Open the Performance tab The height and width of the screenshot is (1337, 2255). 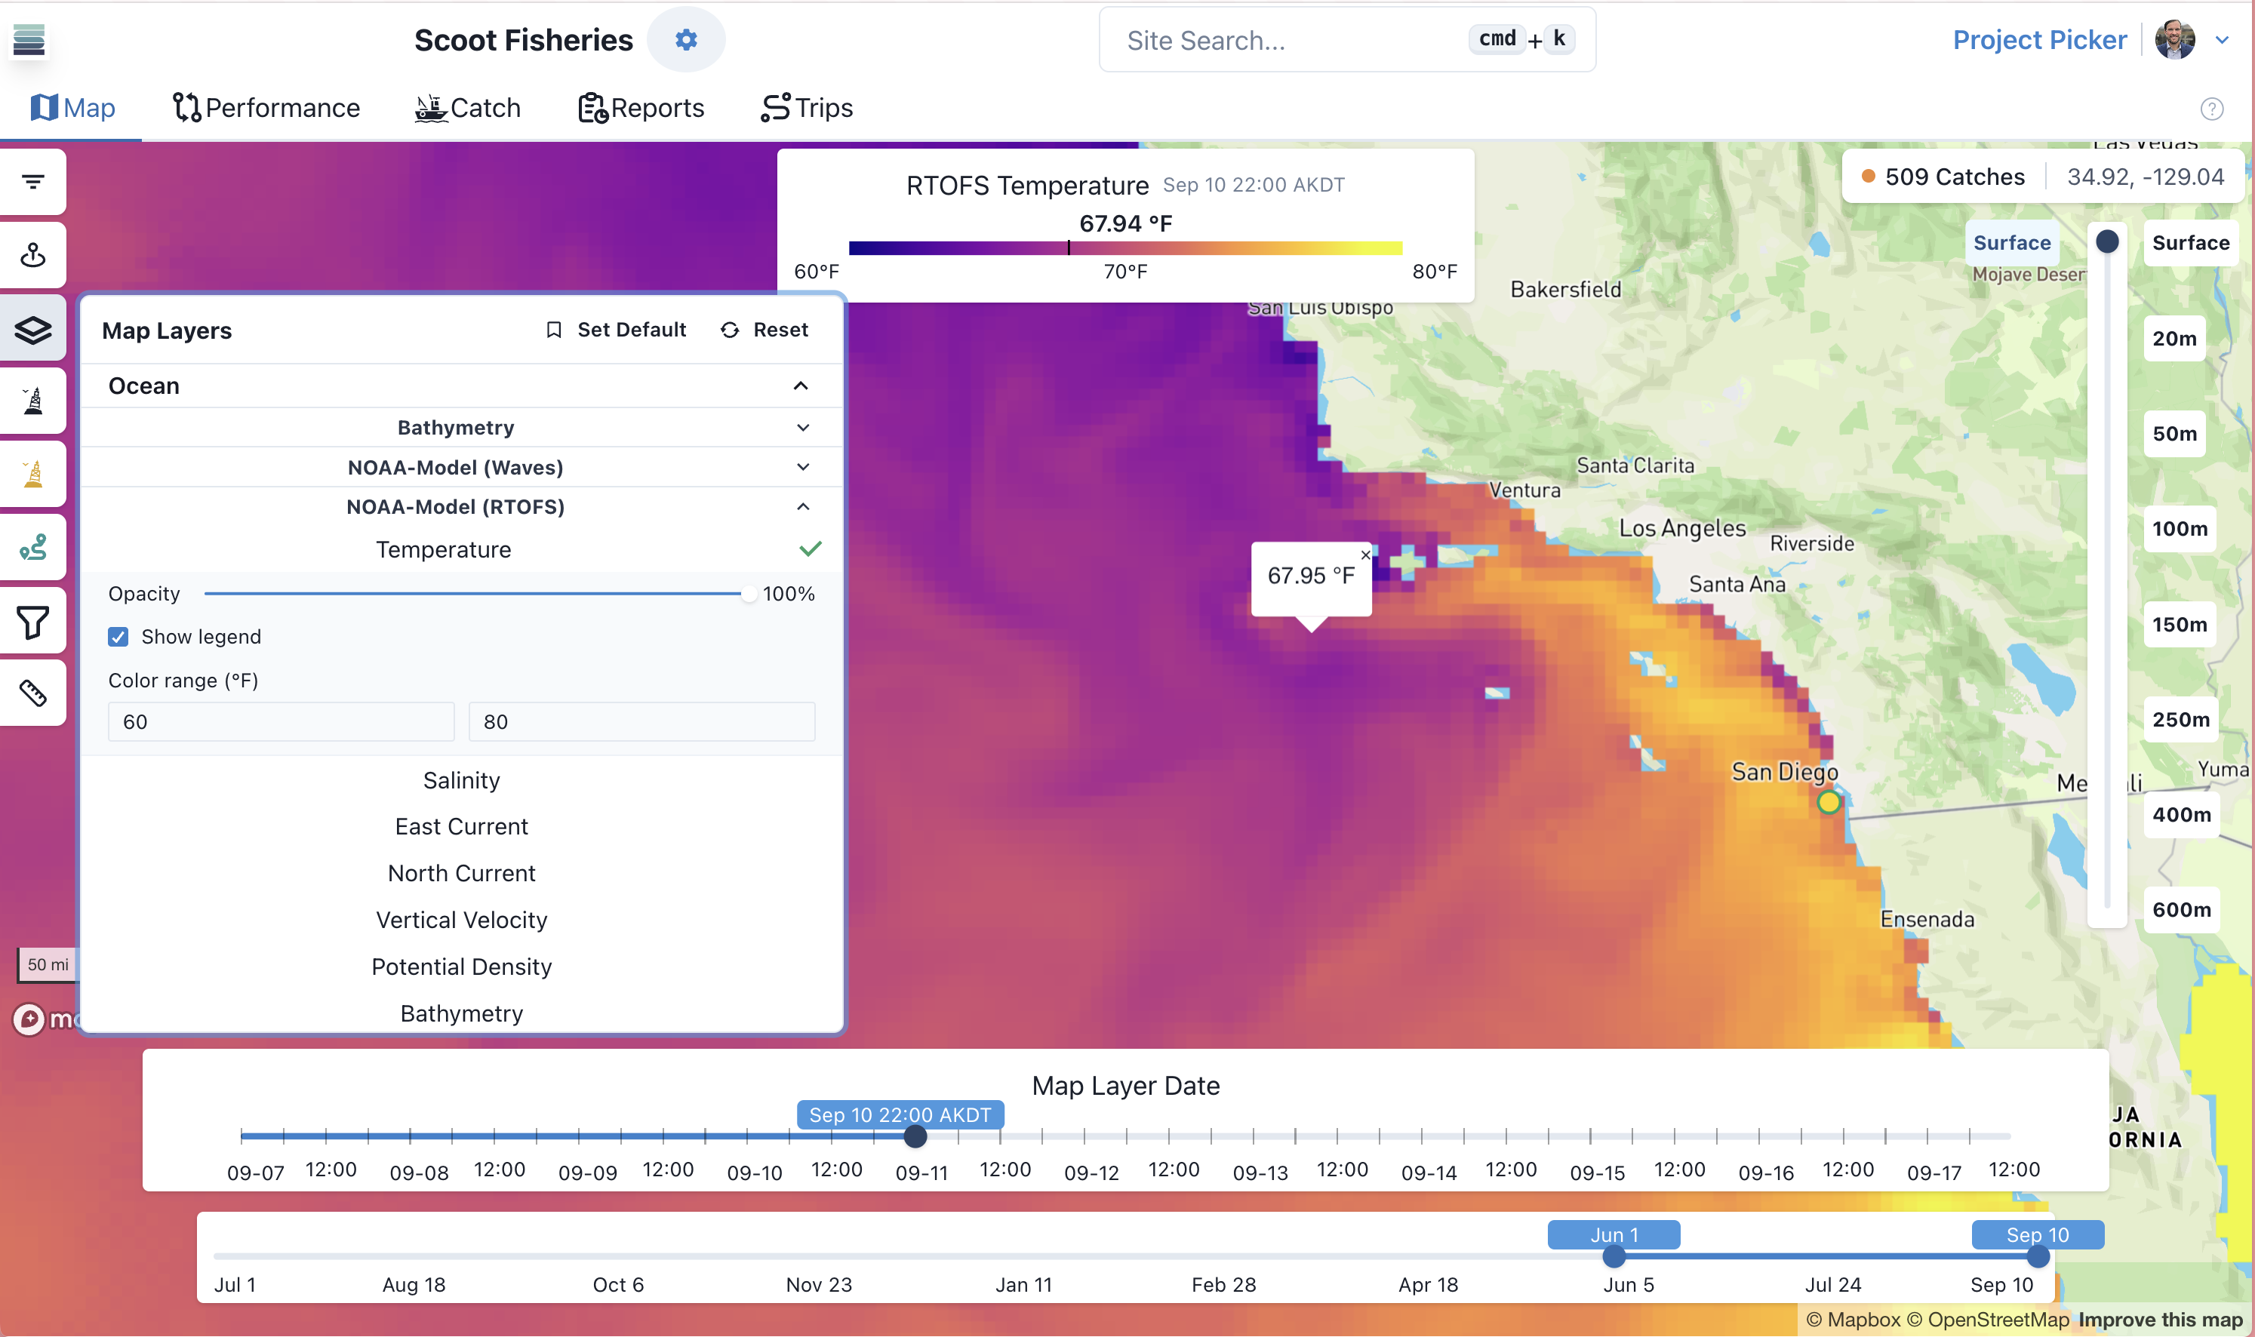point(266,107)
